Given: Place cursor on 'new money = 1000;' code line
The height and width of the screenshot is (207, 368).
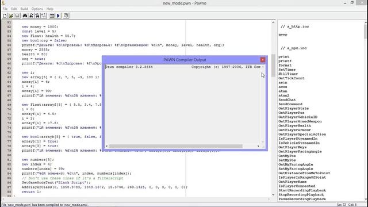Looking at the screenshot, I should (x=40, y=27).
